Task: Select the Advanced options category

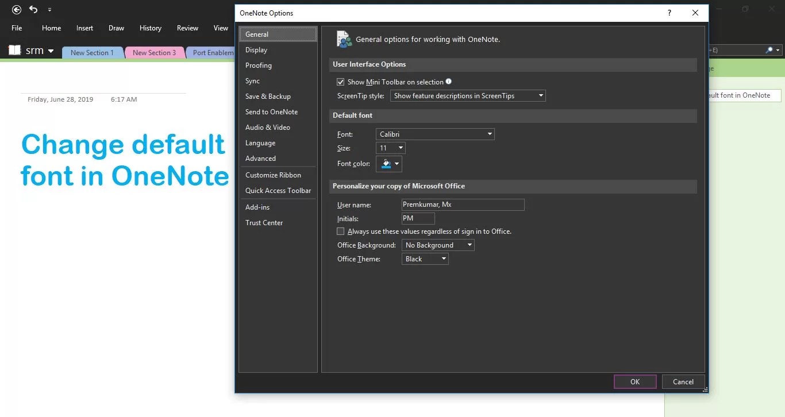Action: 278,159
